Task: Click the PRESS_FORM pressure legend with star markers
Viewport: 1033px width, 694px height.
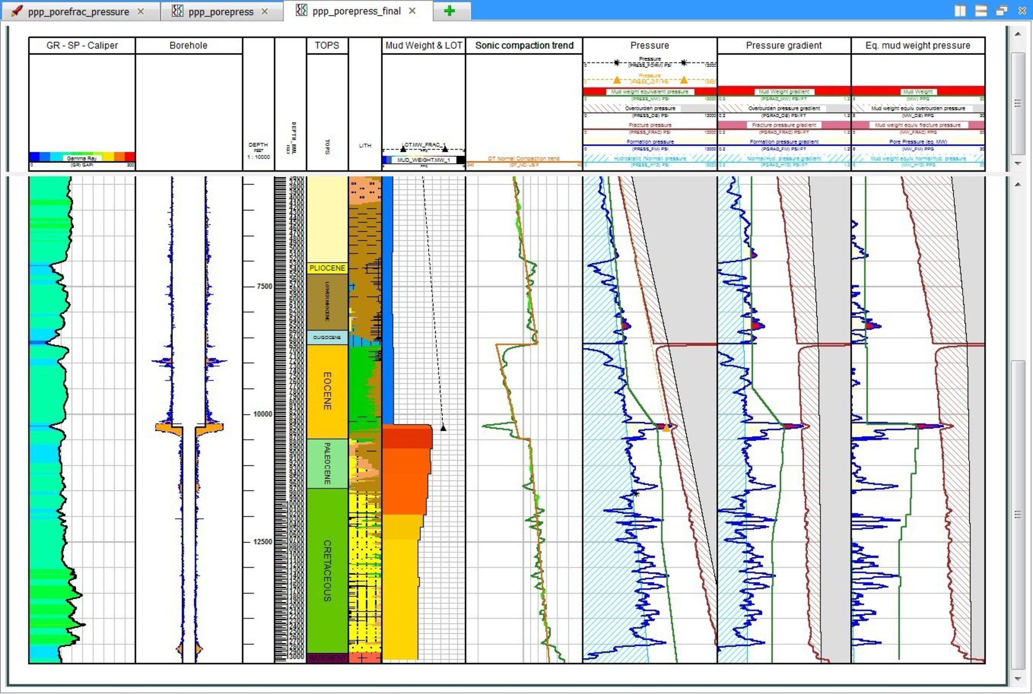Action: coord(650,62)
